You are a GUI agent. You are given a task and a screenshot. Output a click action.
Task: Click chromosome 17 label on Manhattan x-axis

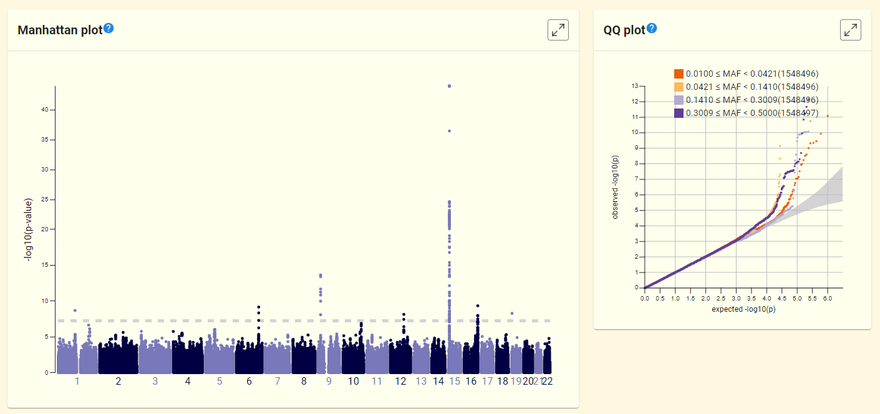point(487,381)
